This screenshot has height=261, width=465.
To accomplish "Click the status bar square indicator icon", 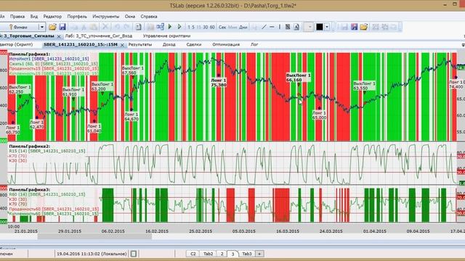I will (134, 254).
